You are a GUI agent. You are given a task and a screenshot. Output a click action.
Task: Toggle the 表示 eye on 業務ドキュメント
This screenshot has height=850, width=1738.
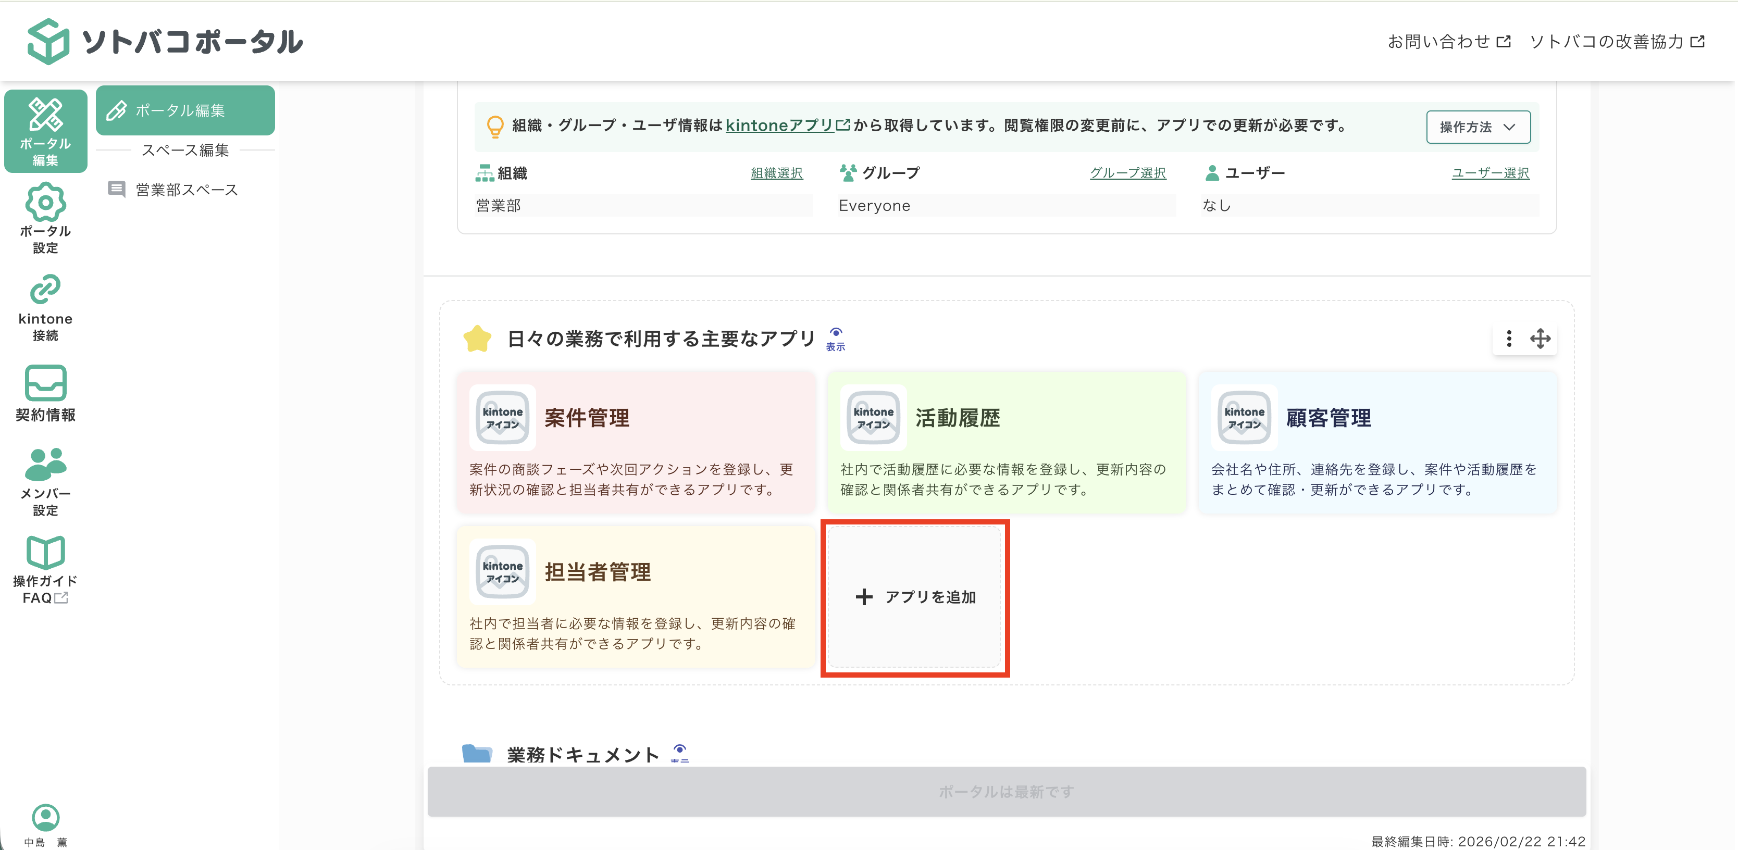click(x=680, y=750)
